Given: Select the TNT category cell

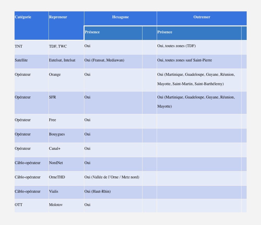Looking at the screenshot, I should click(x=19, y=47).
